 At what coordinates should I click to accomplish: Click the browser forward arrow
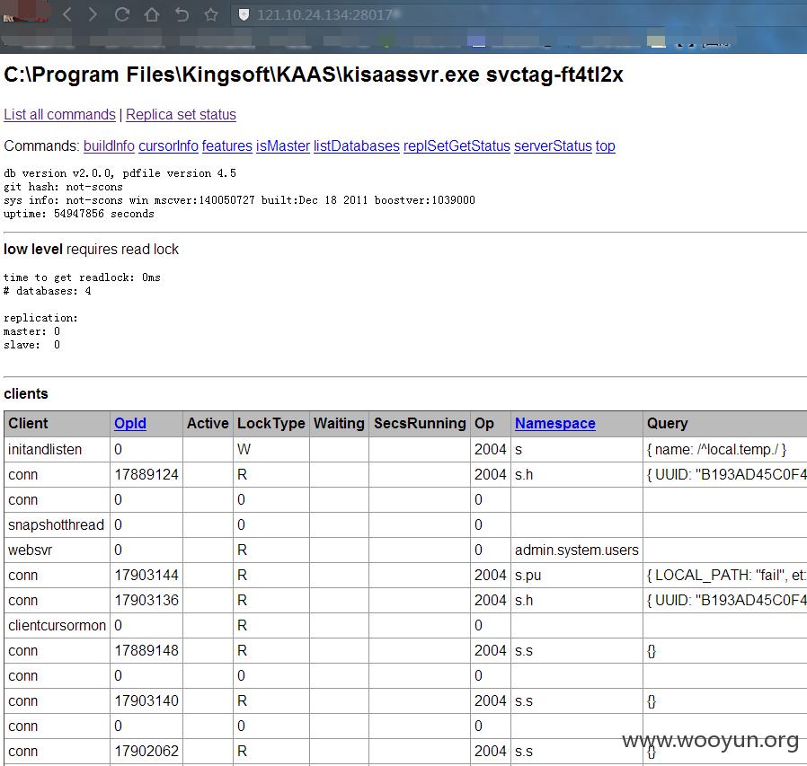coord(93,14)
